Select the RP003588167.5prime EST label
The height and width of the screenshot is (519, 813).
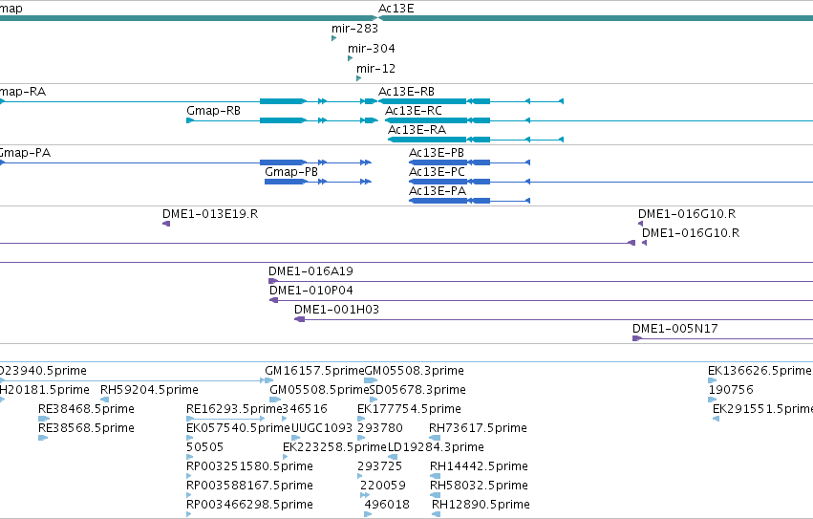click(x=249, y=486)
